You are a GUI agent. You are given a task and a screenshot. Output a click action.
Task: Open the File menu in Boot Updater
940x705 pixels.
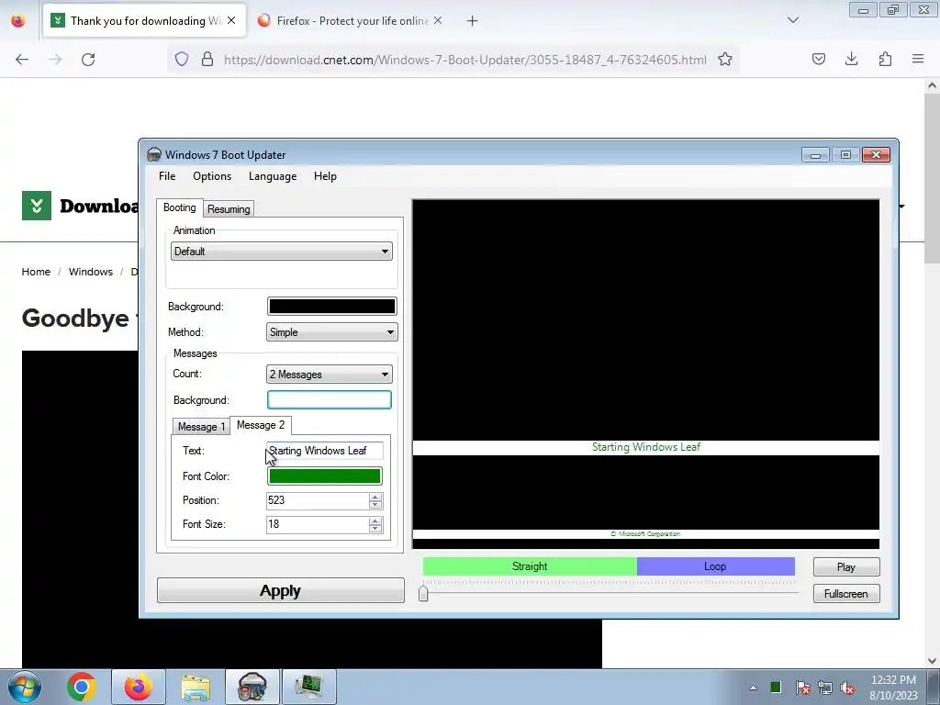(167, 176)
